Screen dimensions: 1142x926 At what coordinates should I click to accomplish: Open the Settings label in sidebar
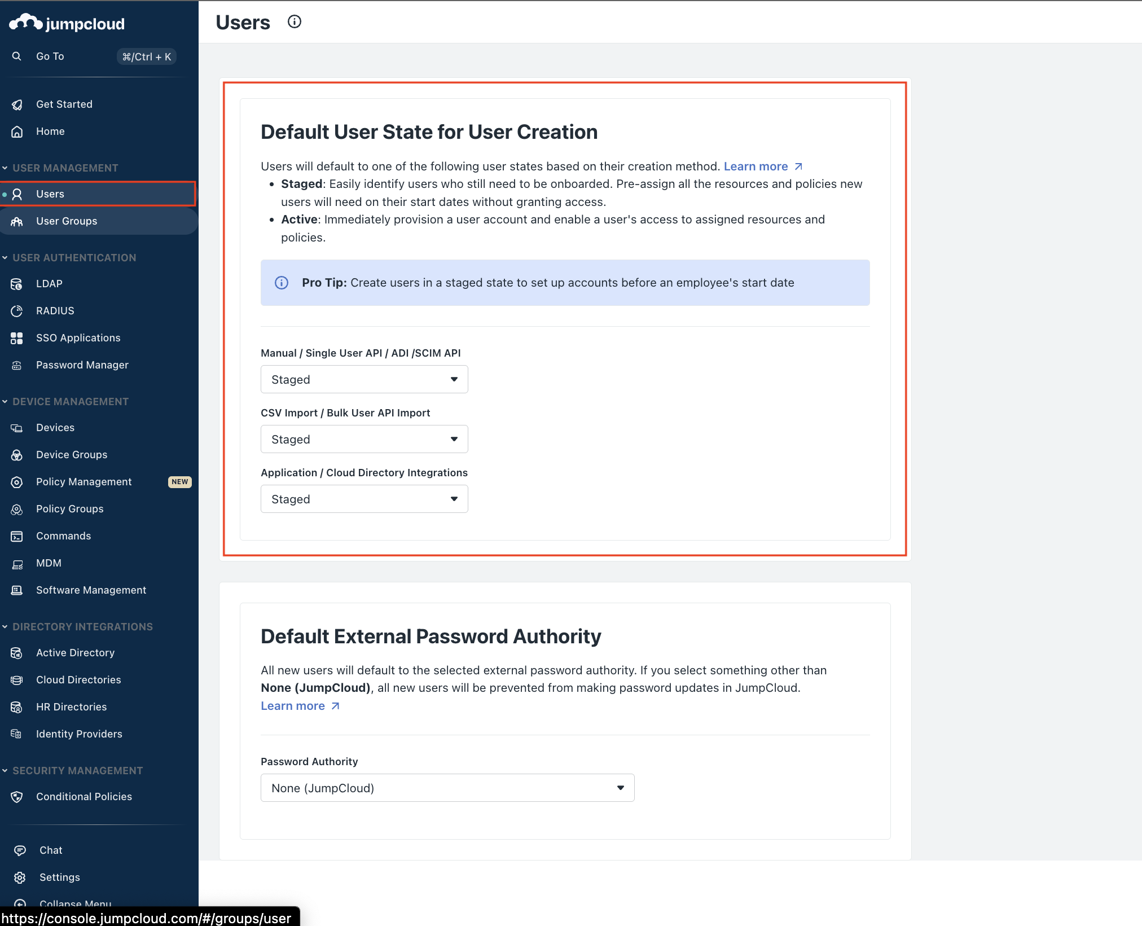[x=60, y=877]
